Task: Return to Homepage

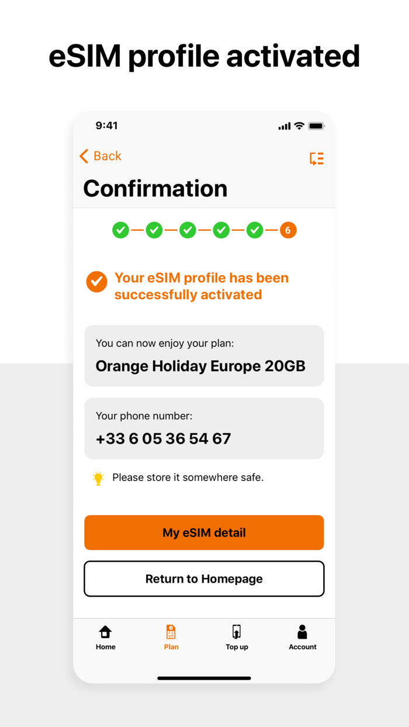Action: tap(204, 579)
